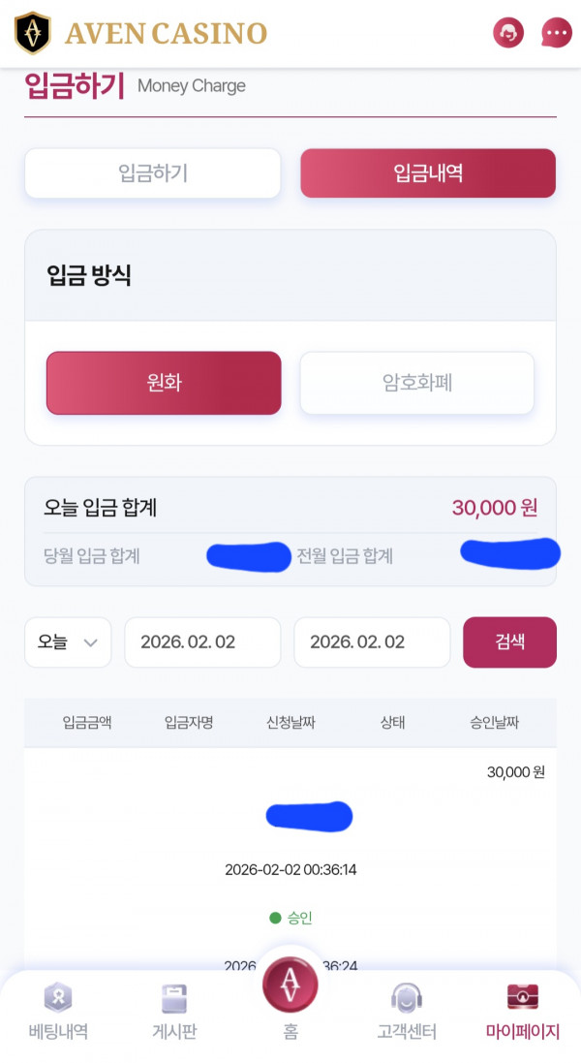The height and width of the screenshot is (1063, 581).
Task: Switch to the 입금하기 tab
Action: coord(152,173)
